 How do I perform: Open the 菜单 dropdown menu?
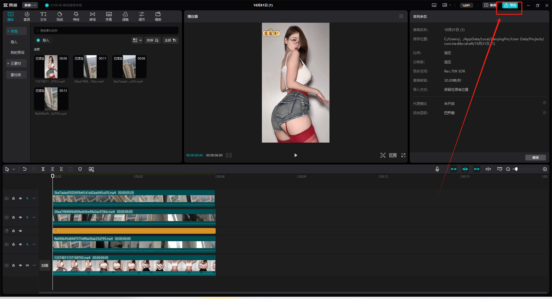pyautogui.click(x=30, y=5)
